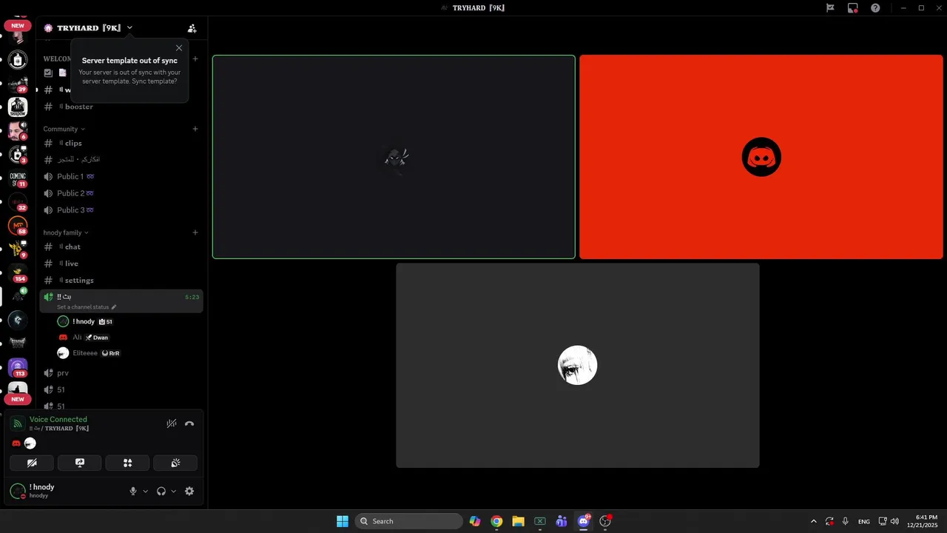Screen dimensions: 947x533
Task: Focus the grey anime avatar video tile
Action: point(578,366)
